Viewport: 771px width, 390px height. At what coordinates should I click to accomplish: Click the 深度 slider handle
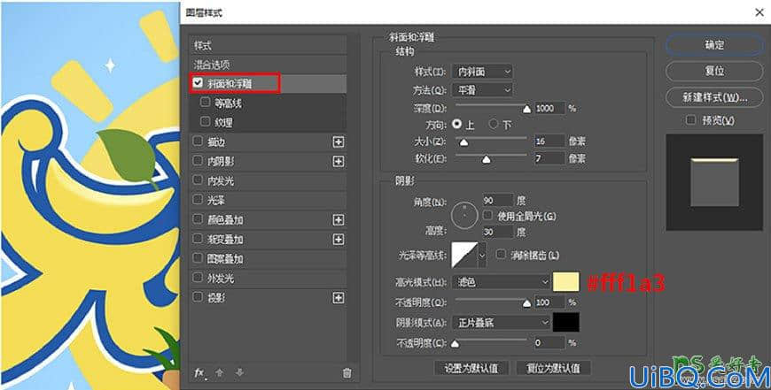[526, 109]
